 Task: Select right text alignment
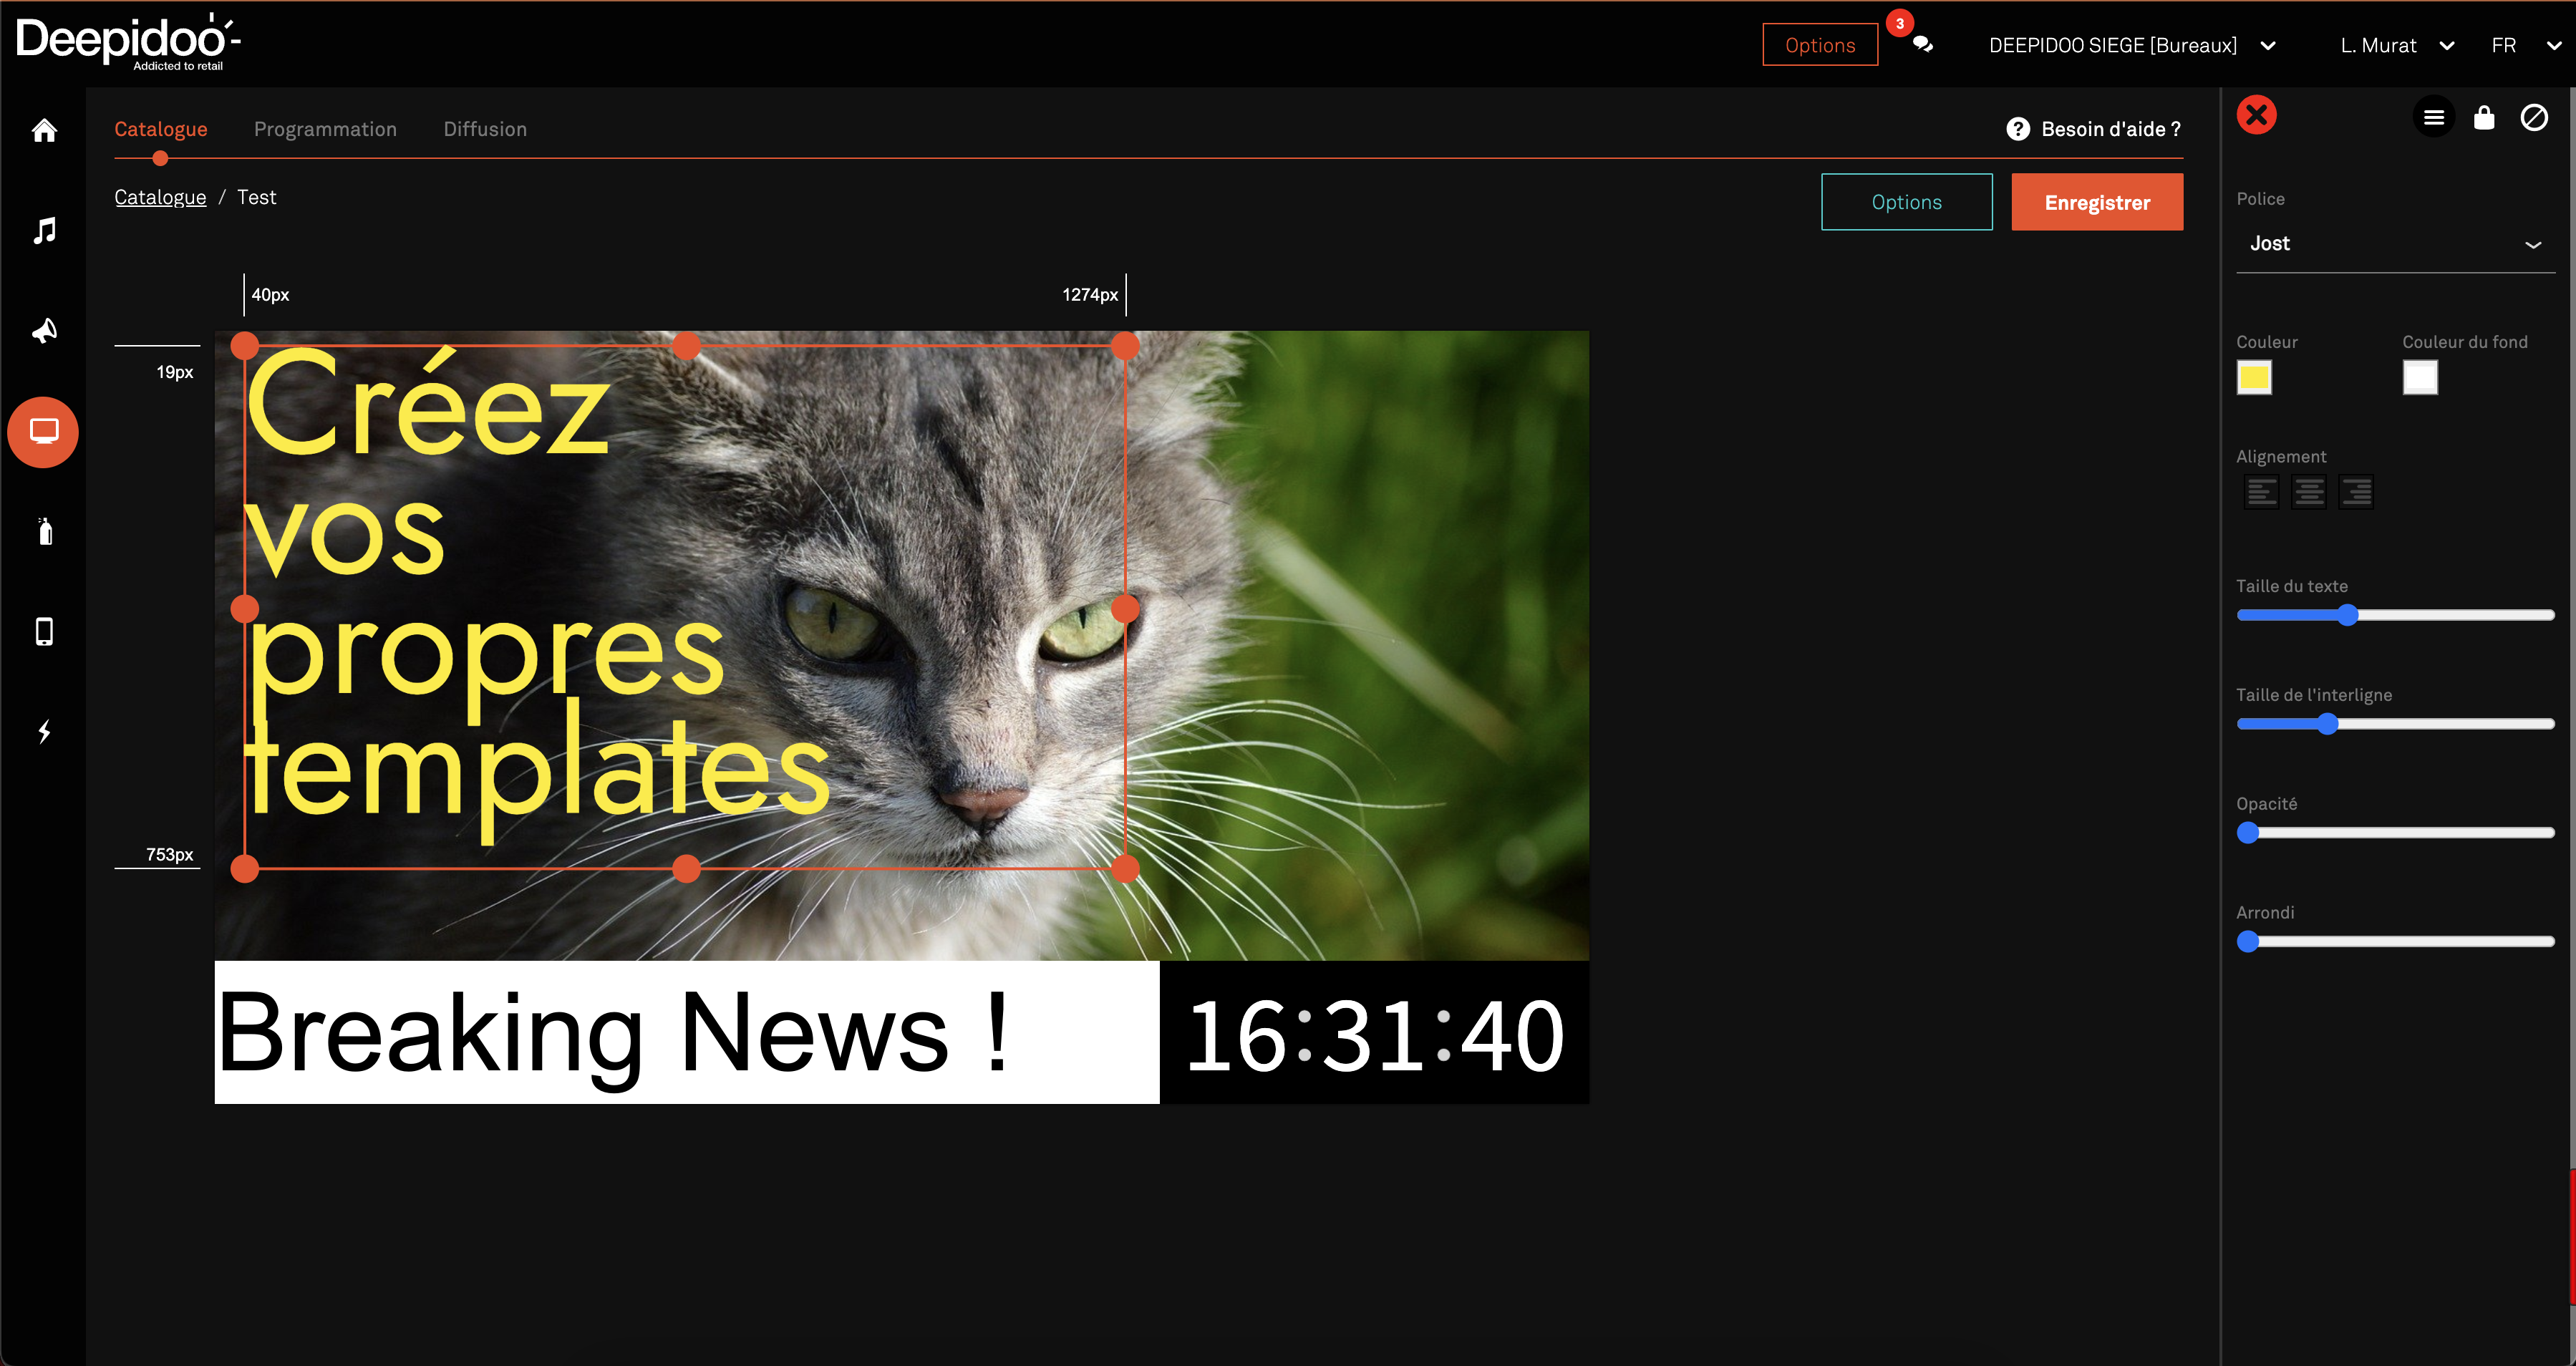click(2356, 492)
